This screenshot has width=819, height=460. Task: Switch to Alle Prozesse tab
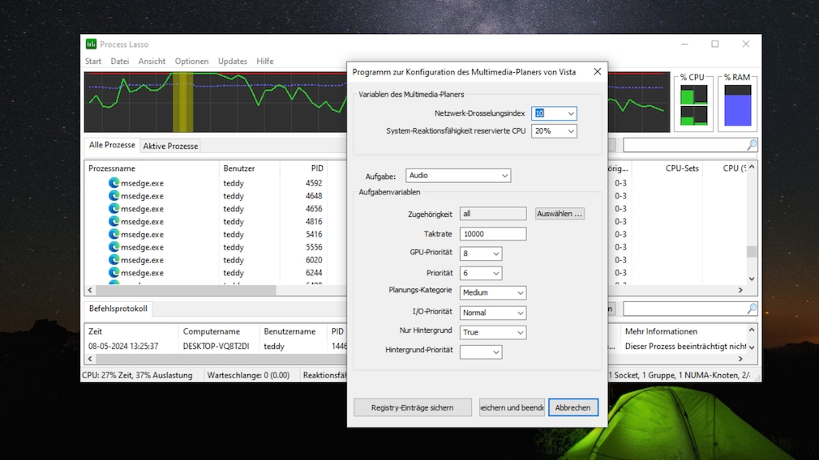112,145
